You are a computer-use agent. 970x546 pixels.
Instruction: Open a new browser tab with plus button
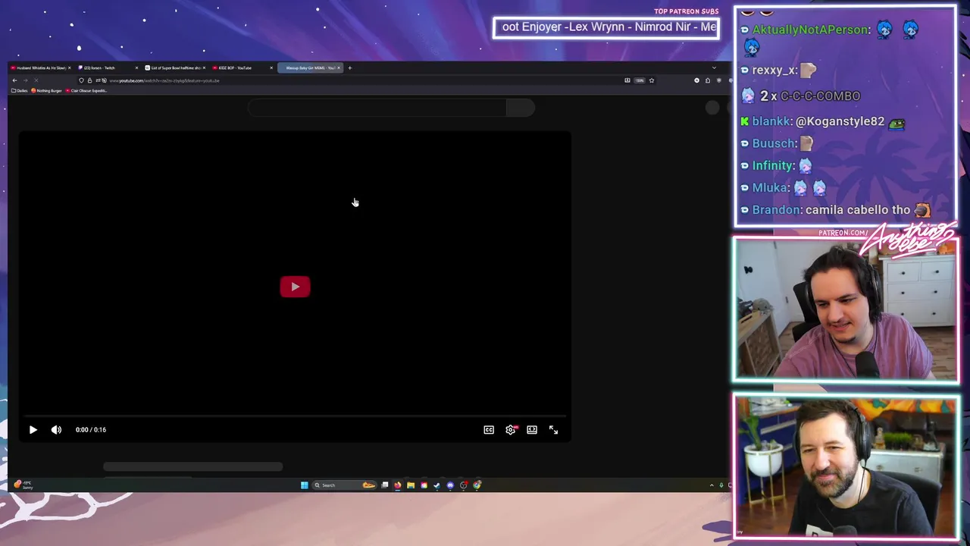pos(349,68)
